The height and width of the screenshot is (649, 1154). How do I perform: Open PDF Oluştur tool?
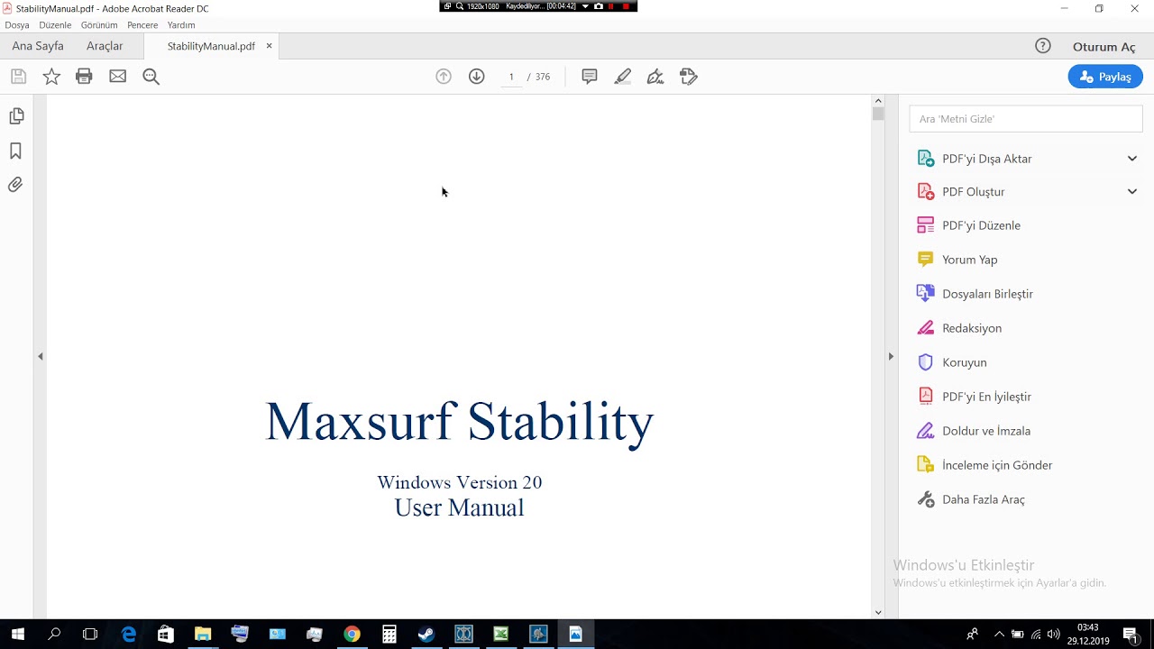(x=974, y=192)
